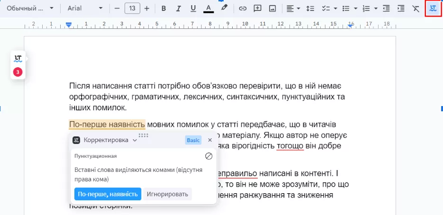Apply a numbered list
The height and width of the screenshot is (215, 443).
coord(366,9)
